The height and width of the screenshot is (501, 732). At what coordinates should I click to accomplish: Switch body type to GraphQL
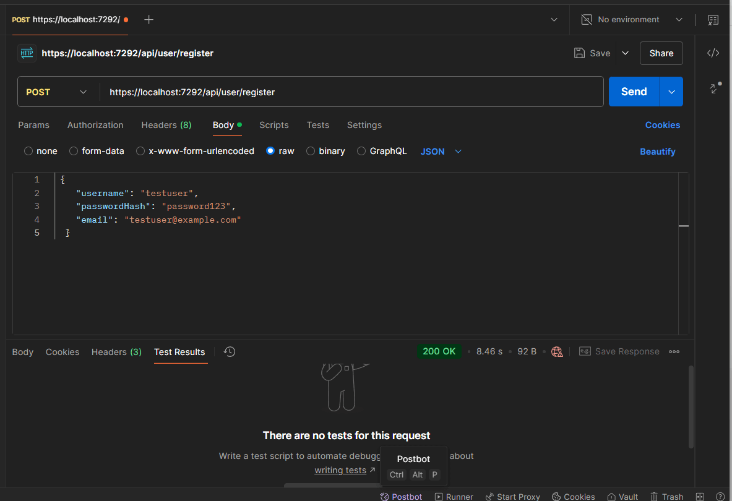click(x=382, y=151)
